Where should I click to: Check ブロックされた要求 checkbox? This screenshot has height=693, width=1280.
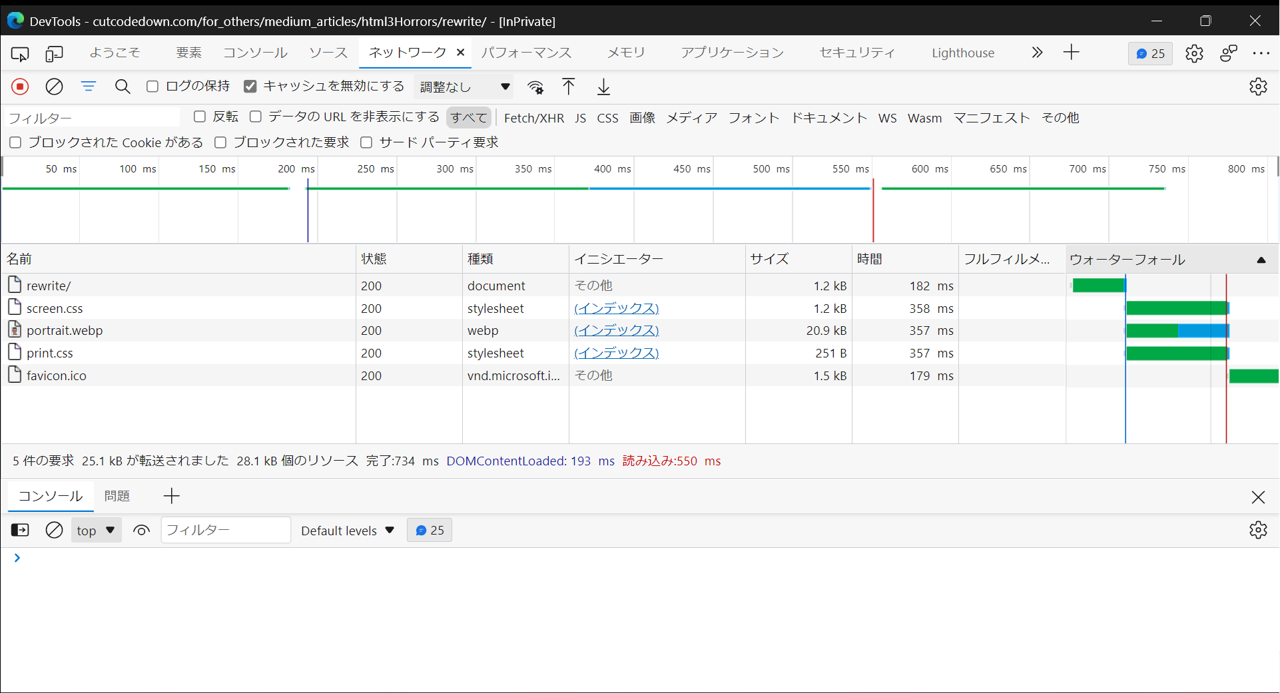point(220,142)
